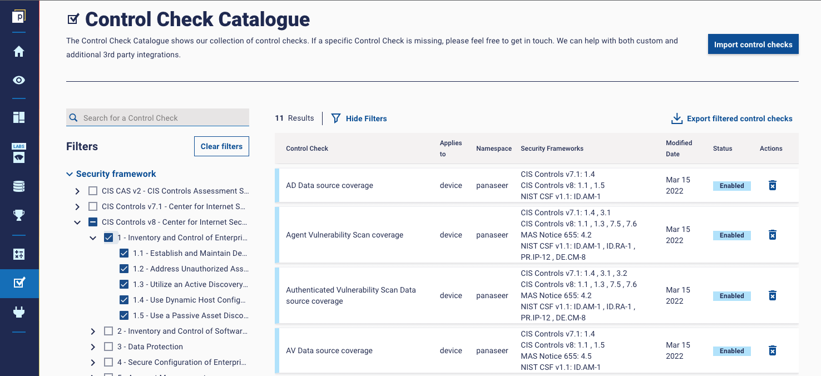The image size is (821, 376).
Task: Open the database icon in the sidebar
Action: pyautogui.click(x=19, y=186)
